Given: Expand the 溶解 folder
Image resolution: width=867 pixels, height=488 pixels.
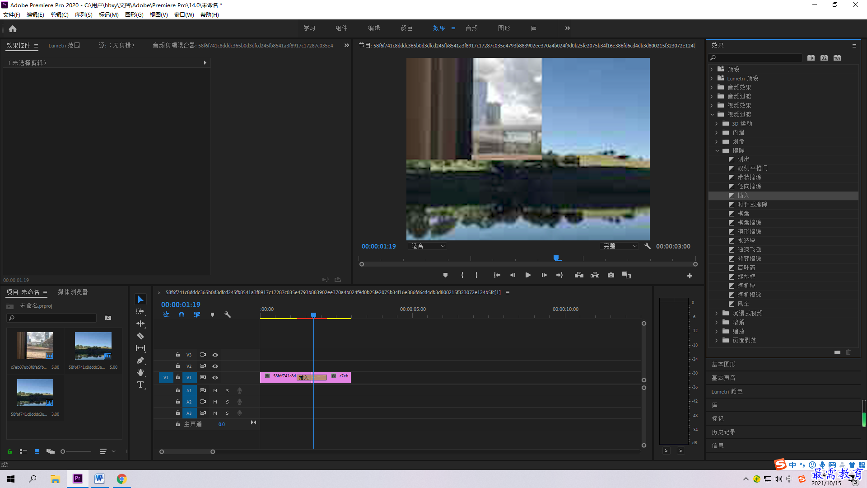Looking at the screenshot, I should click(717, 322).
